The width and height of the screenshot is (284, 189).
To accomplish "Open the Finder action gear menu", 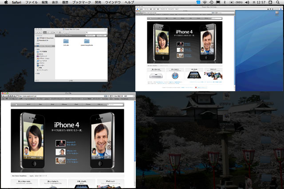I will coord(60,32).
